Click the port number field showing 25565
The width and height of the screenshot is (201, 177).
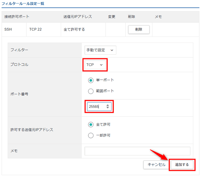[x=99, y=107]
